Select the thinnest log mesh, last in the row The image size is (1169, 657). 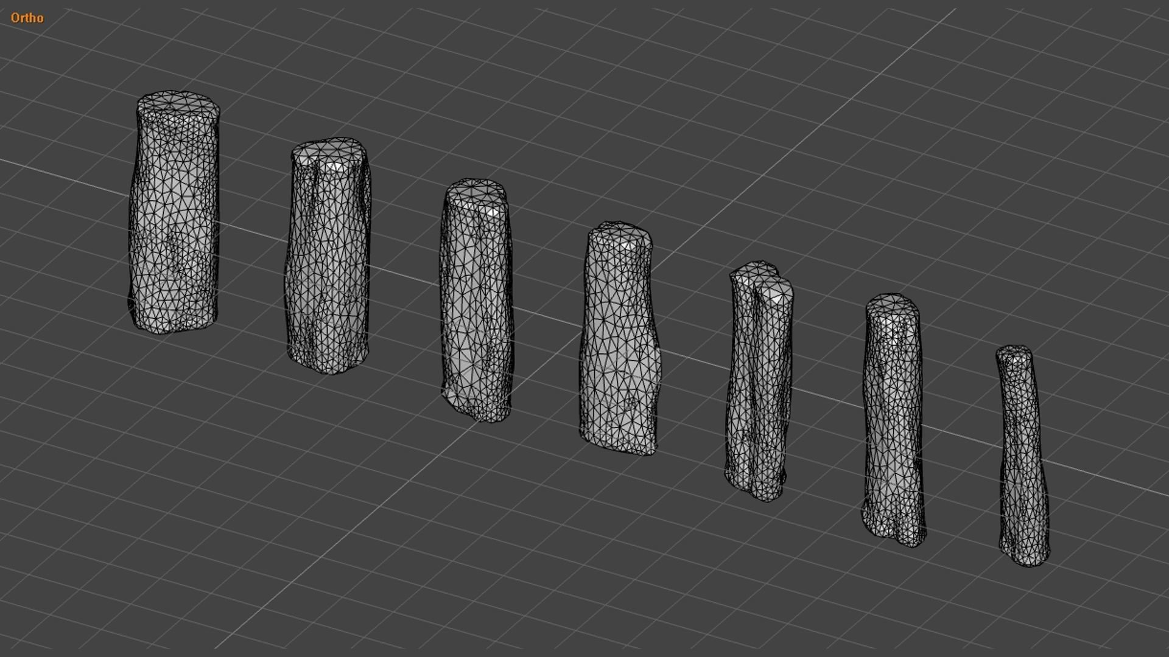[1023, 456]
